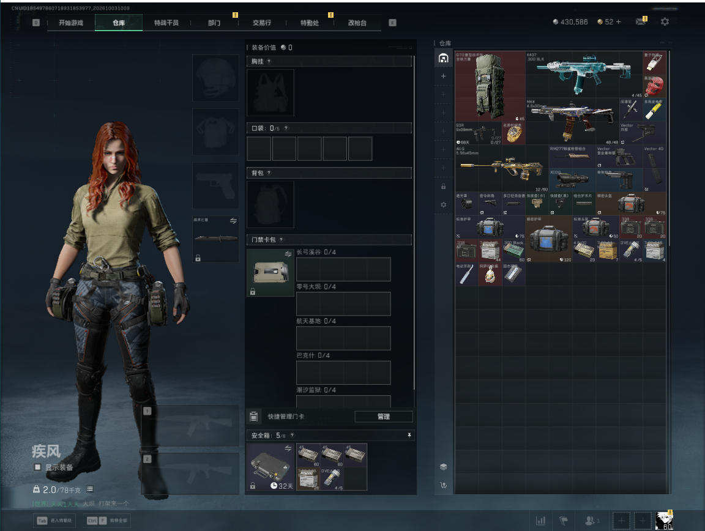Viewport: 705px width, 531px height.
Task: Select the empty backpack slot under 背包
Action: (x=270, y=204)
